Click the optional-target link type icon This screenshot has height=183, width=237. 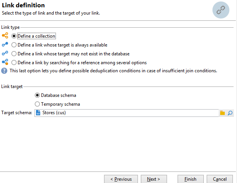click(x=5, y=53)
